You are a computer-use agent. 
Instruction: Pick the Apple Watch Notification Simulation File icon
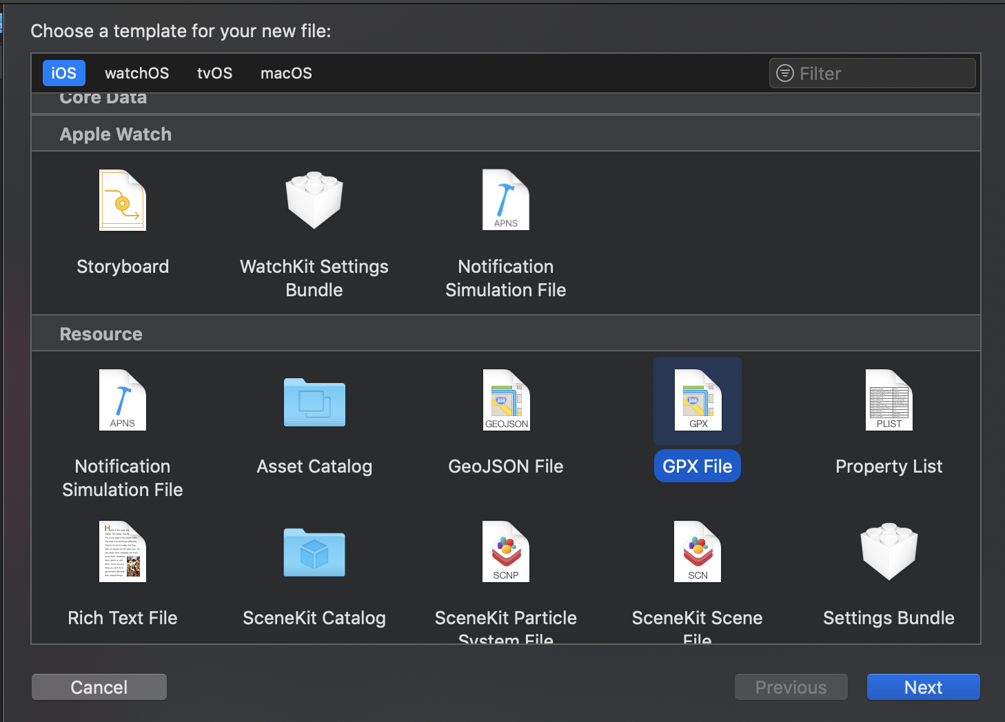506,200
